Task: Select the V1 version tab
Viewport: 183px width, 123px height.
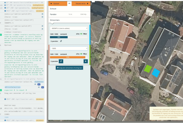Action: pyautogui.click(x=69, y=3)
